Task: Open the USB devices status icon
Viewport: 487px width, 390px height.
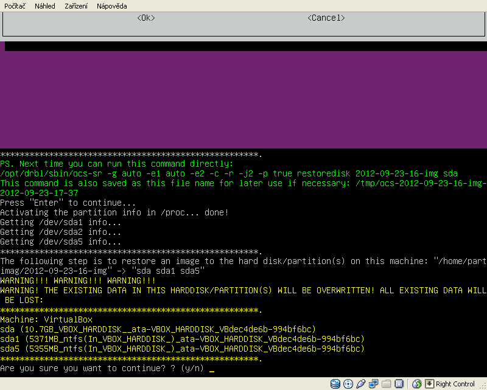Action: (360, 384)
